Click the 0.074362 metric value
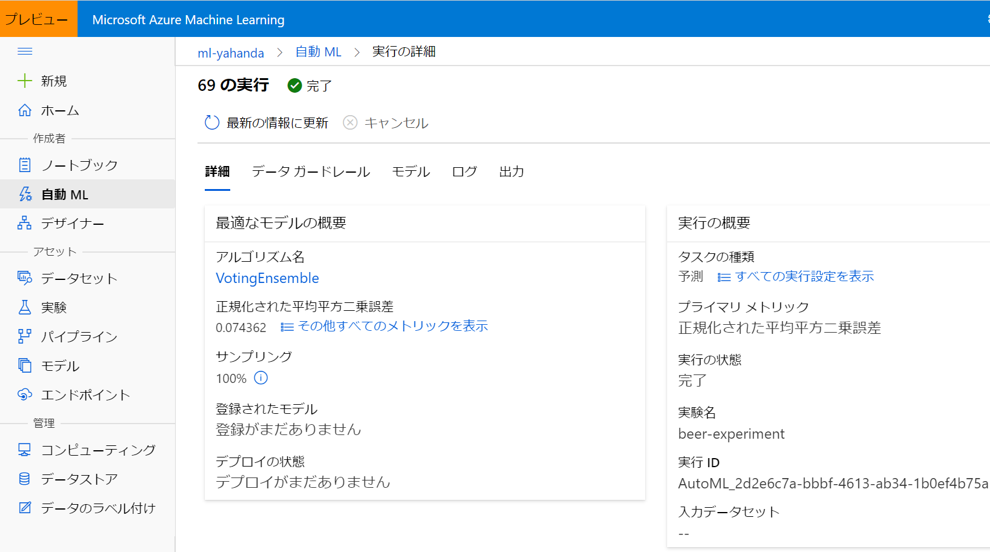 pos(241,328)
